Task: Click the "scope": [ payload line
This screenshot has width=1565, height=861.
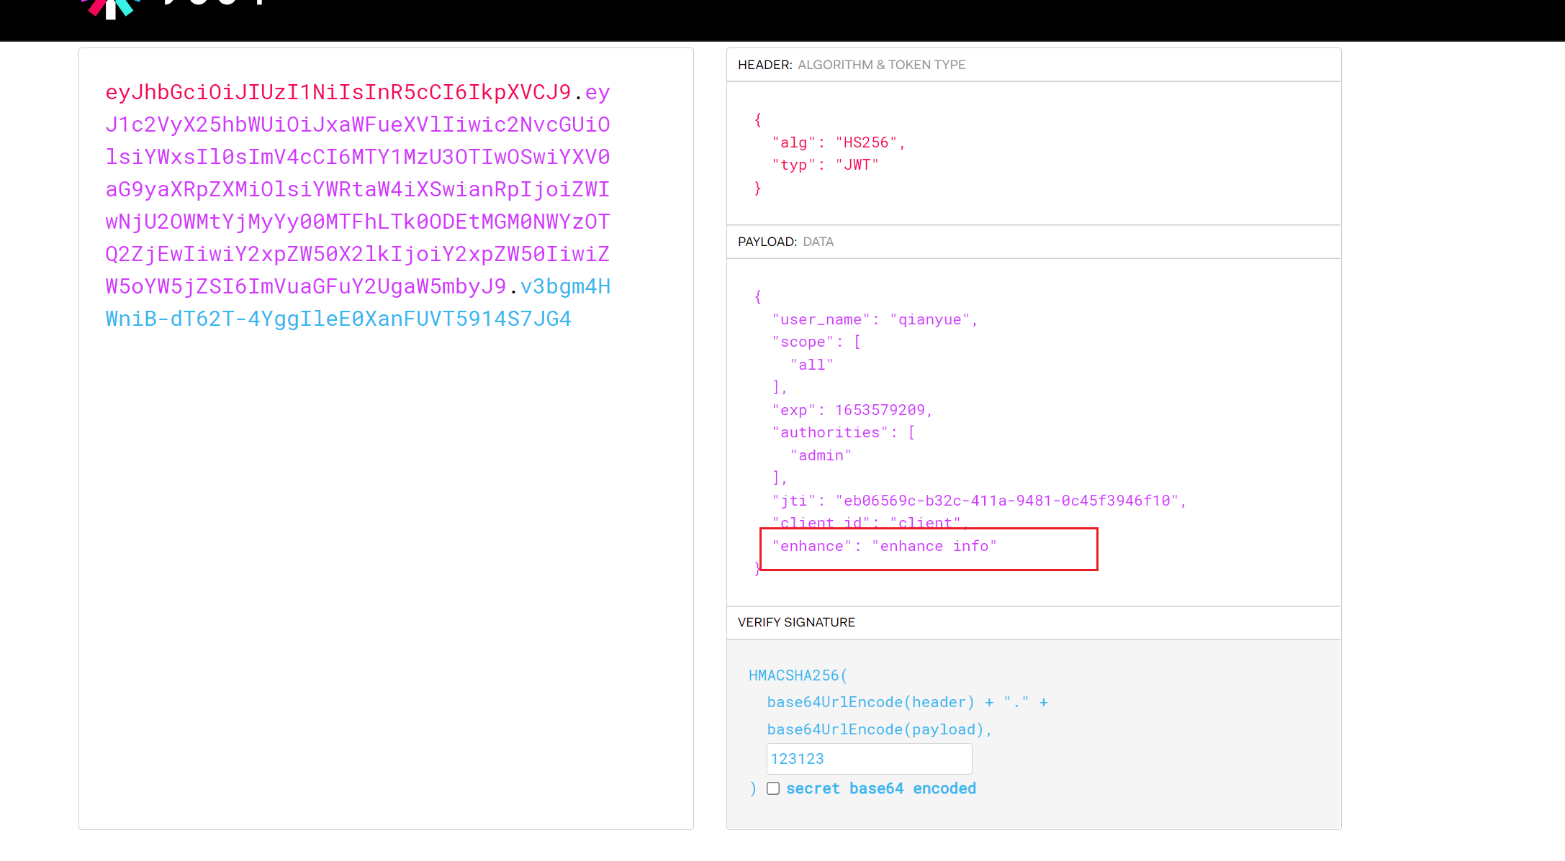Action: click(816, 342)
